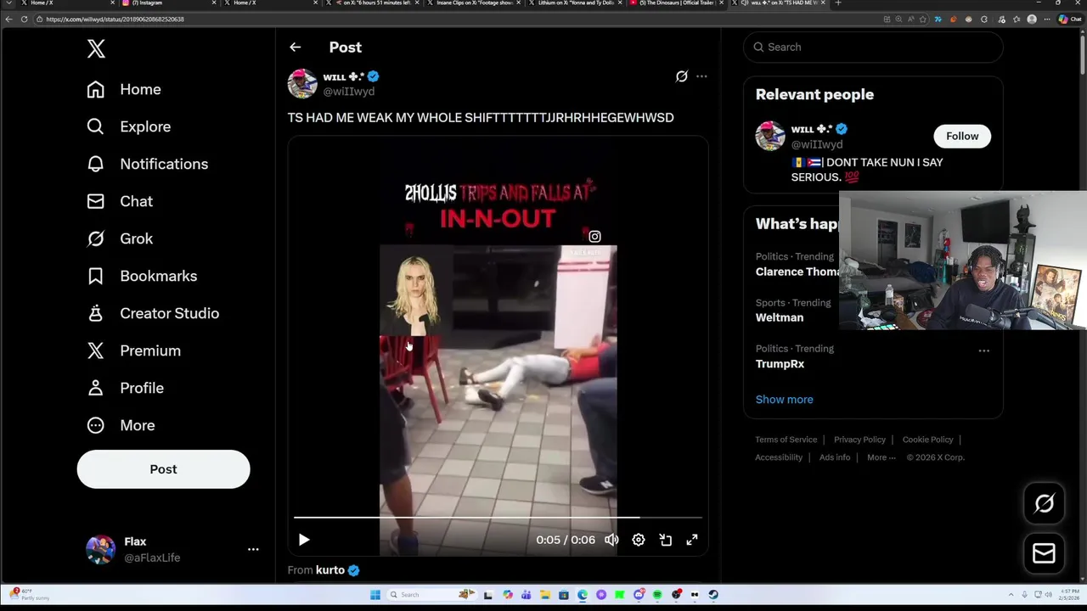Open more options for the TrumpRx trend
Screen dimensions: 1087x611
[983, 350]
